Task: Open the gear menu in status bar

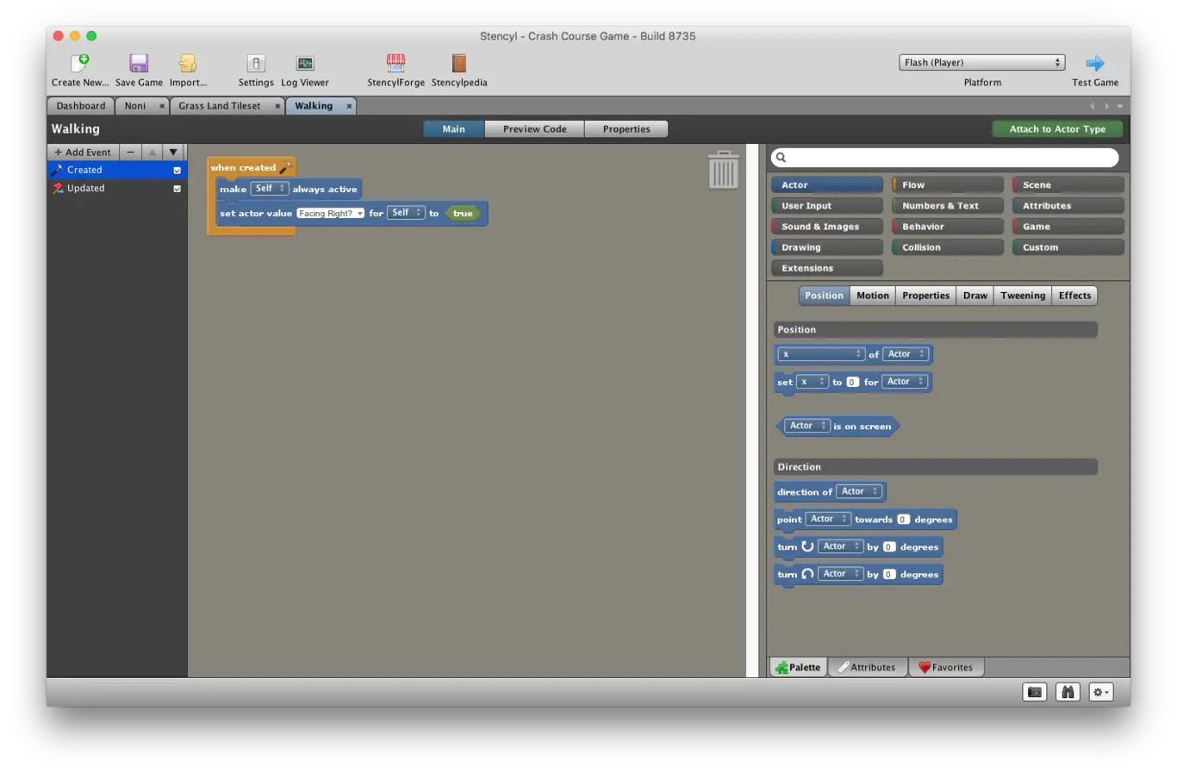Action: (x=1101, y=692)
